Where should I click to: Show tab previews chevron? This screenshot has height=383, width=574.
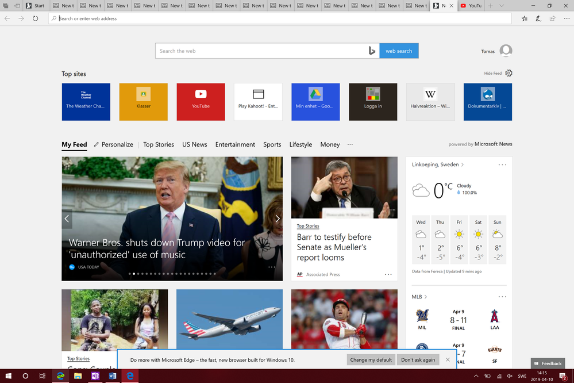(502, 6)
